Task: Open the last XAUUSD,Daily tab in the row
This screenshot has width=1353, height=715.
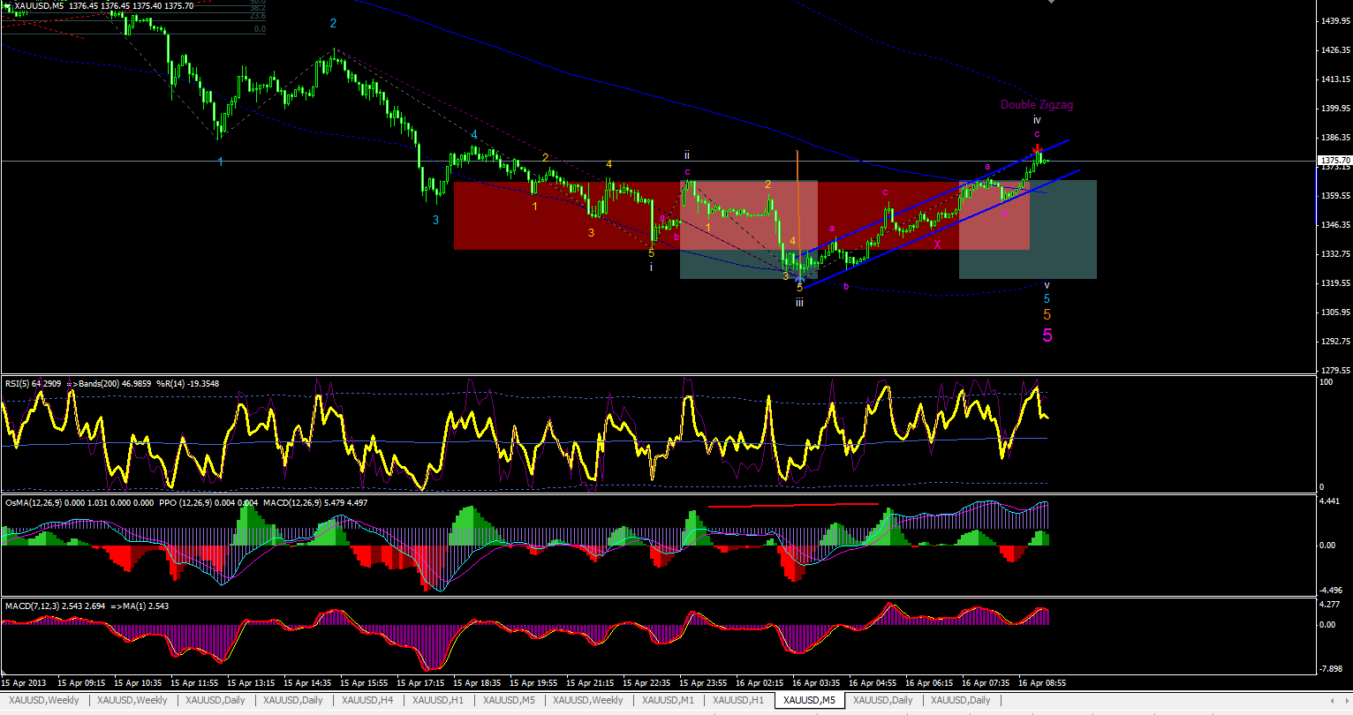Action: pos(961,700)
